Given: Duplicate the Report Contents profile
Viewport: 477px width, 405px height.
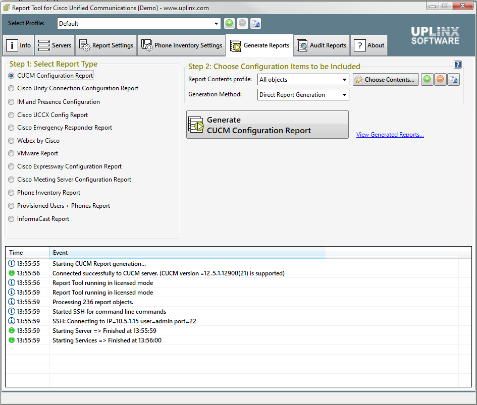Looking at the screenshot, I should (x=453, y=79).
